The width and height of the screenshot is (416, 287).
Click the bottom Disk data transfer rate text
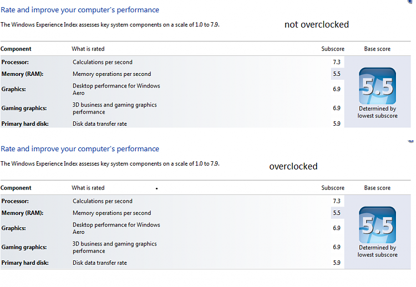[100, 263]
